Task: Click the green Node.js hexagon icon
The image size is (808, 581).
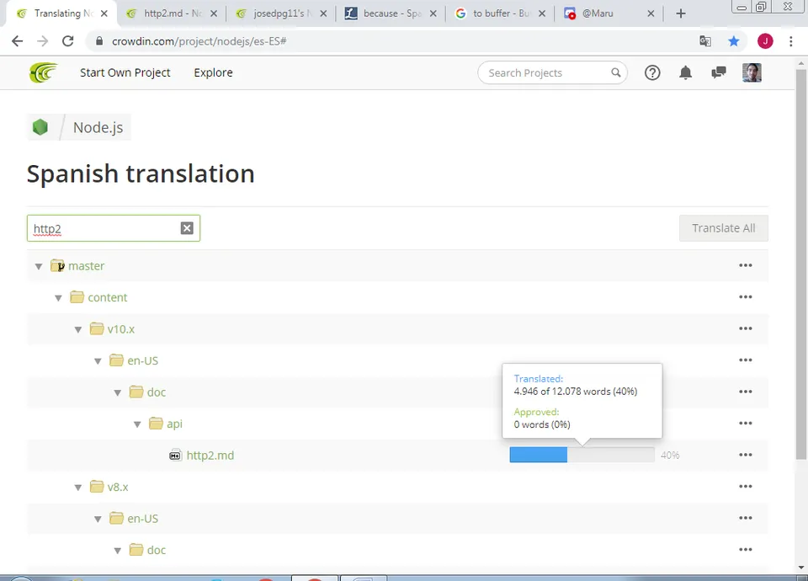Action: [x=40, y=127]
